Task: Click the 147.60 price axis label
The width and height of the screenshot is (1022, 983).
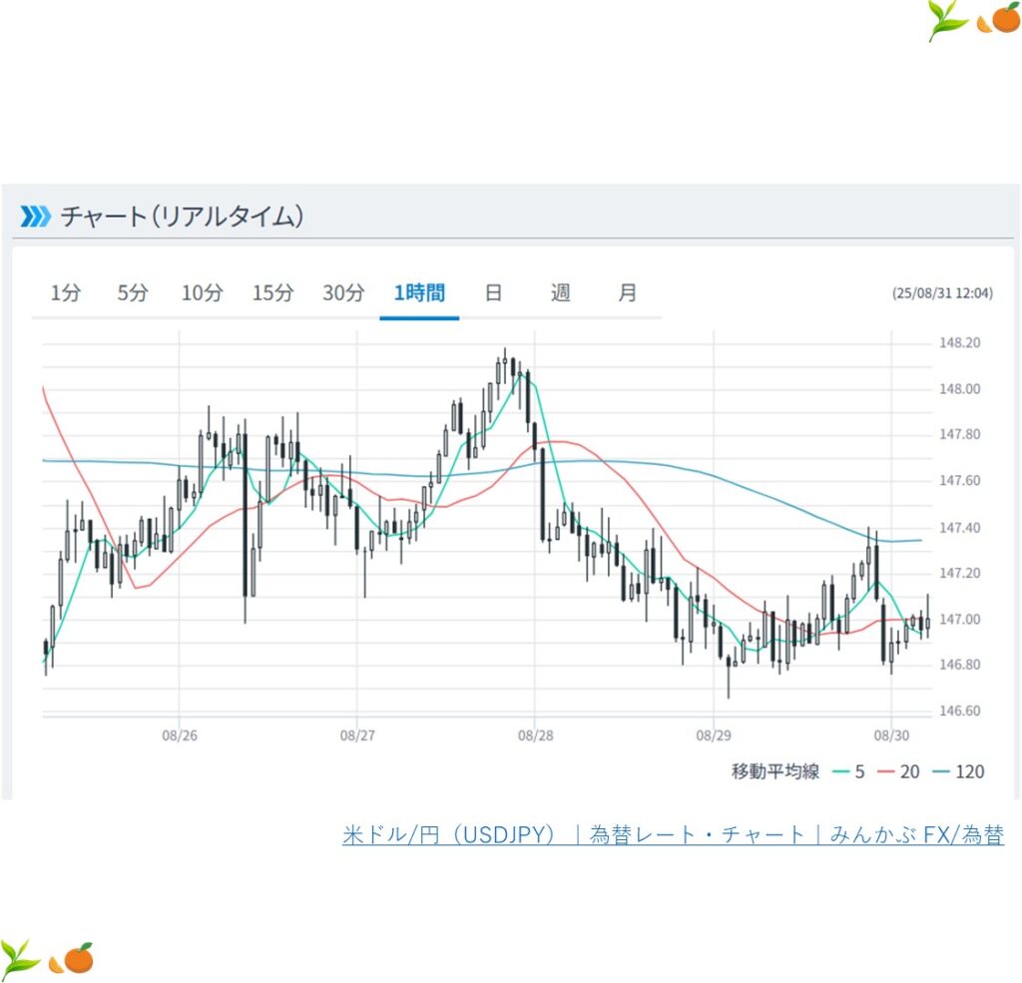Action: click(x=959, y=480)
